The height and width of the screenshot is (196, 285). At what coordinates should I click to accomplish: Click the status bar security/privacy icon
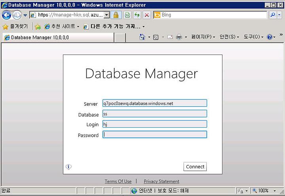coord(241,191)
